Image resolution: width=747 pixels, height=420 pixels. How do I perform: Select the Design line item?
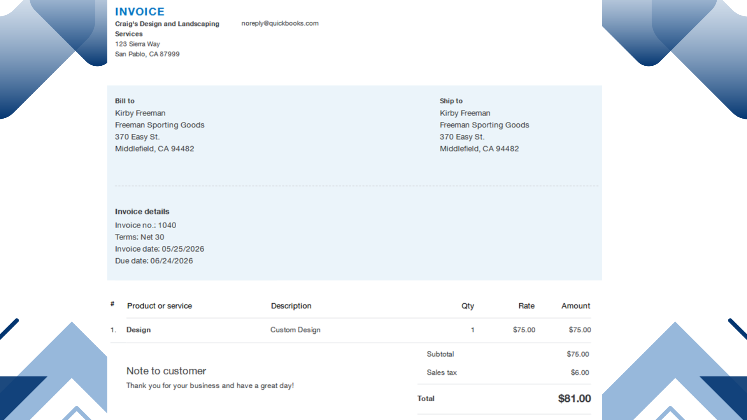pos(139,330)
